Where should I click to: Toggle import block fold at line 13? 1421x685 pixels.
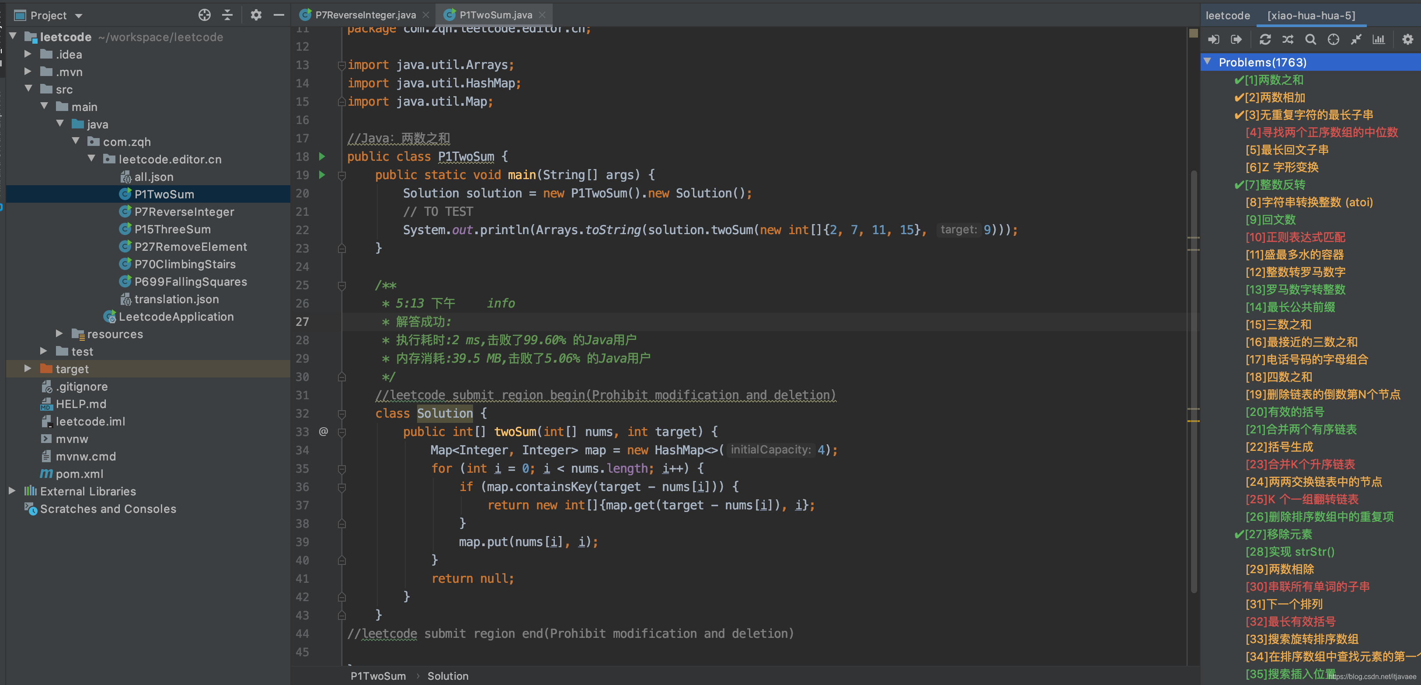click(341, 65)
